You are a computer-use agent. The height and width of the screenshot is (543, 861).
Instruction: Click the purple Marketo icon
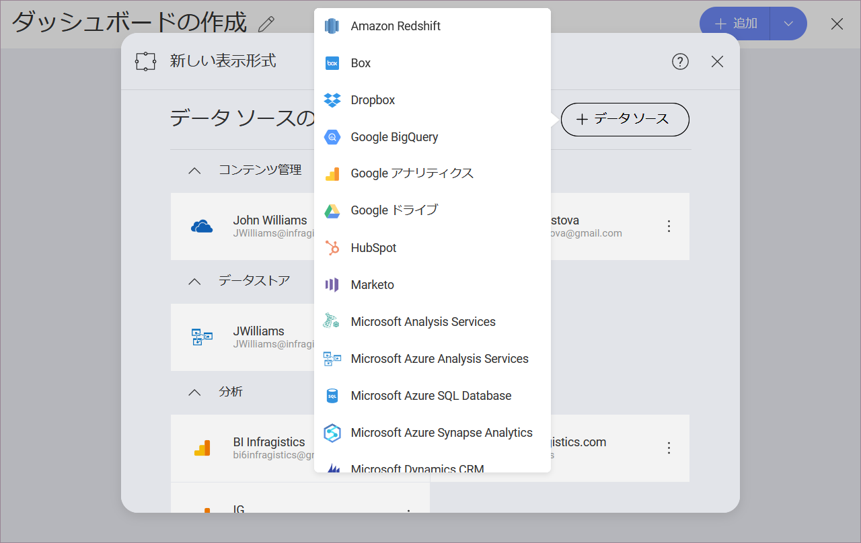click(x=332, y=285)
